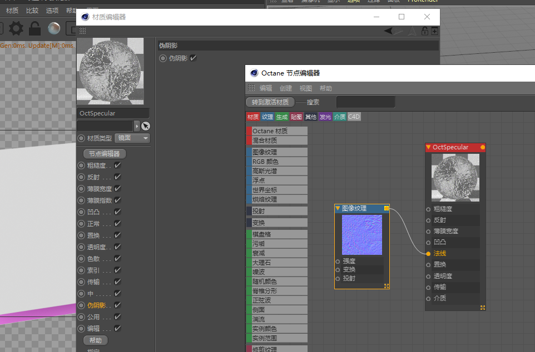Click the resize corner icon of 图像纹理 node

pyautogui.click(x=387, y=286)
